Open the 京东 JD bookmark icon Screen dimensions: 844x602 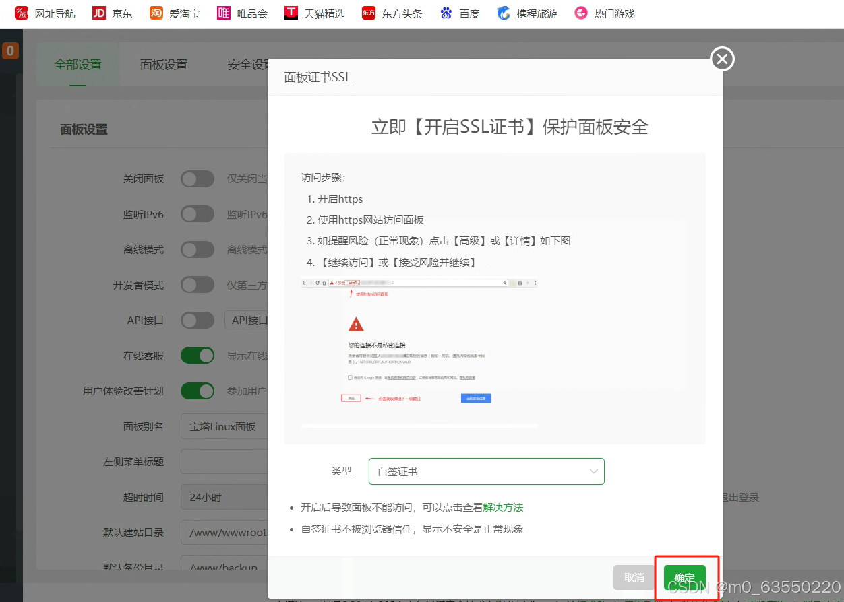(x=99, y=13)
